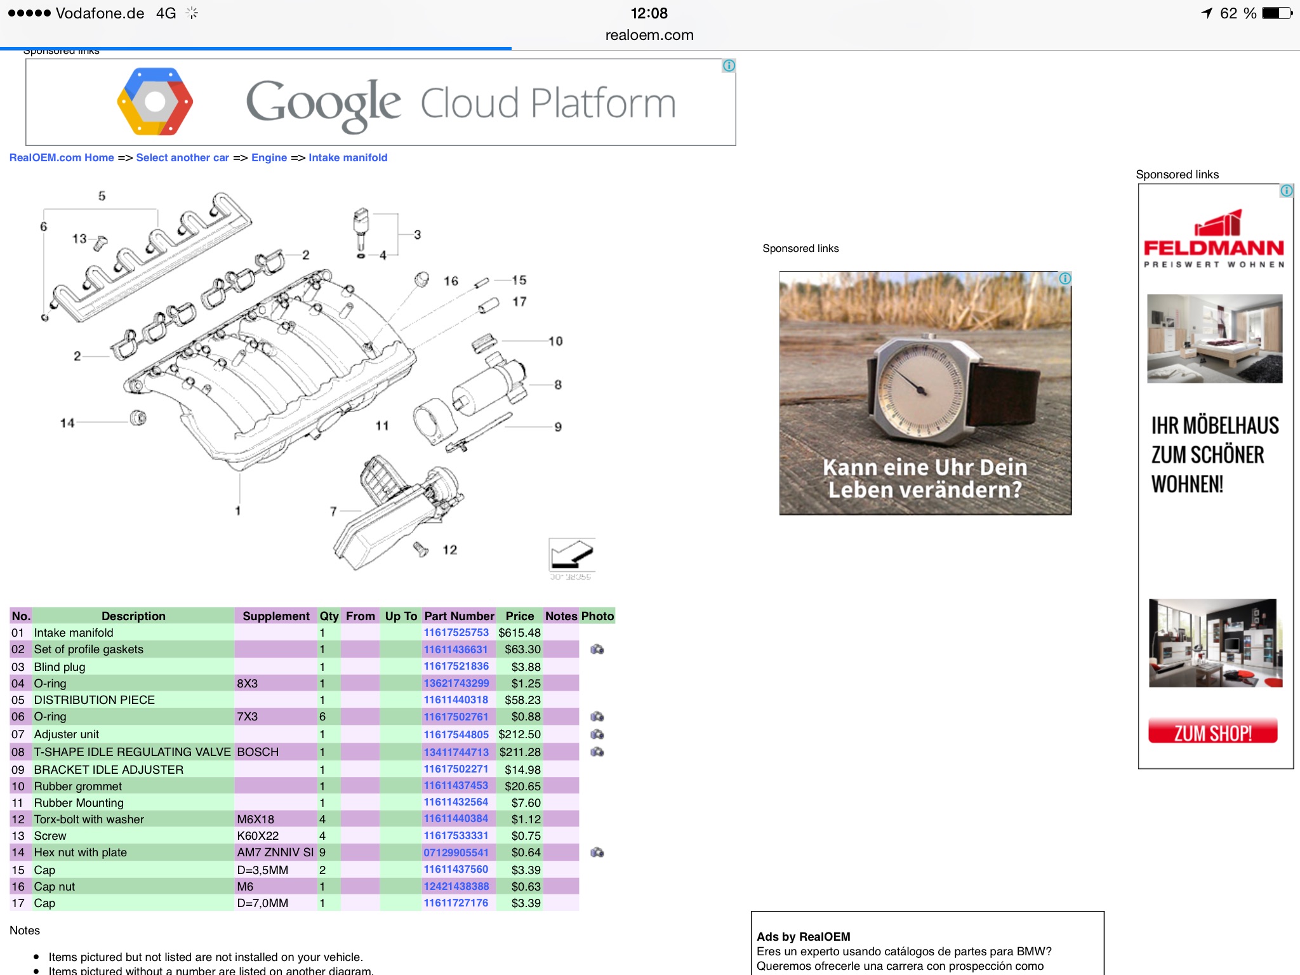
Task: Open photo for Set of profile gaskets
Action: [597, 649]
